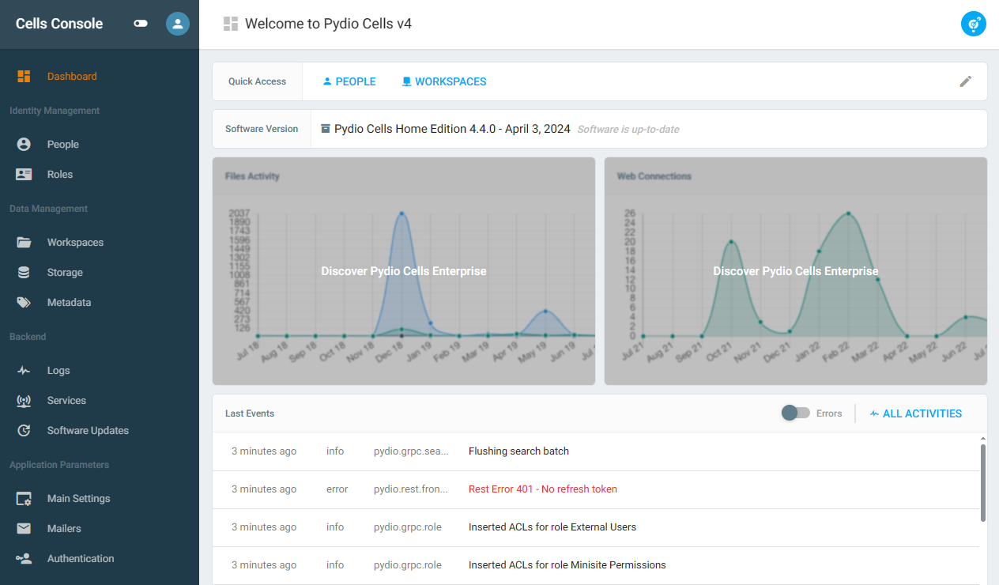999x585 pixels.
Task: Click the blue help button top right
Action: pyautogui.click(x=973, y=24)
